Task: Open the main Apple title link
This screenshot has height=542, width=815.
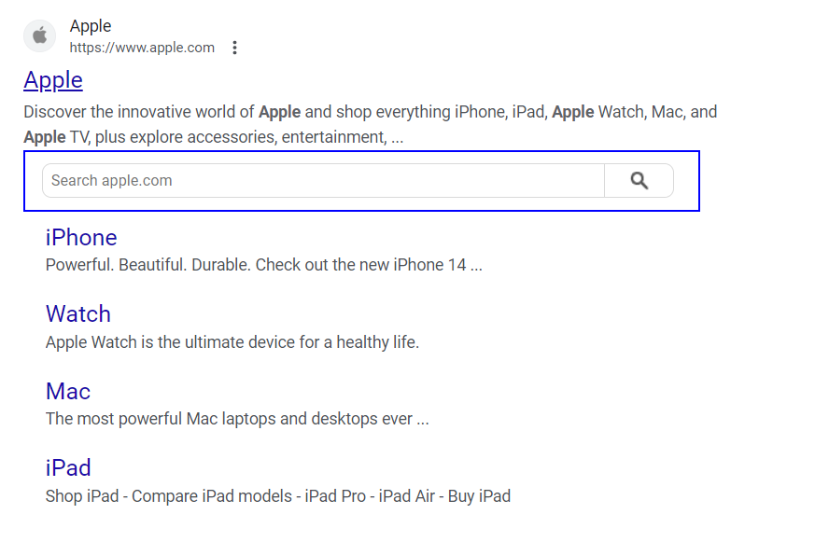Action: tap(53, 80)
